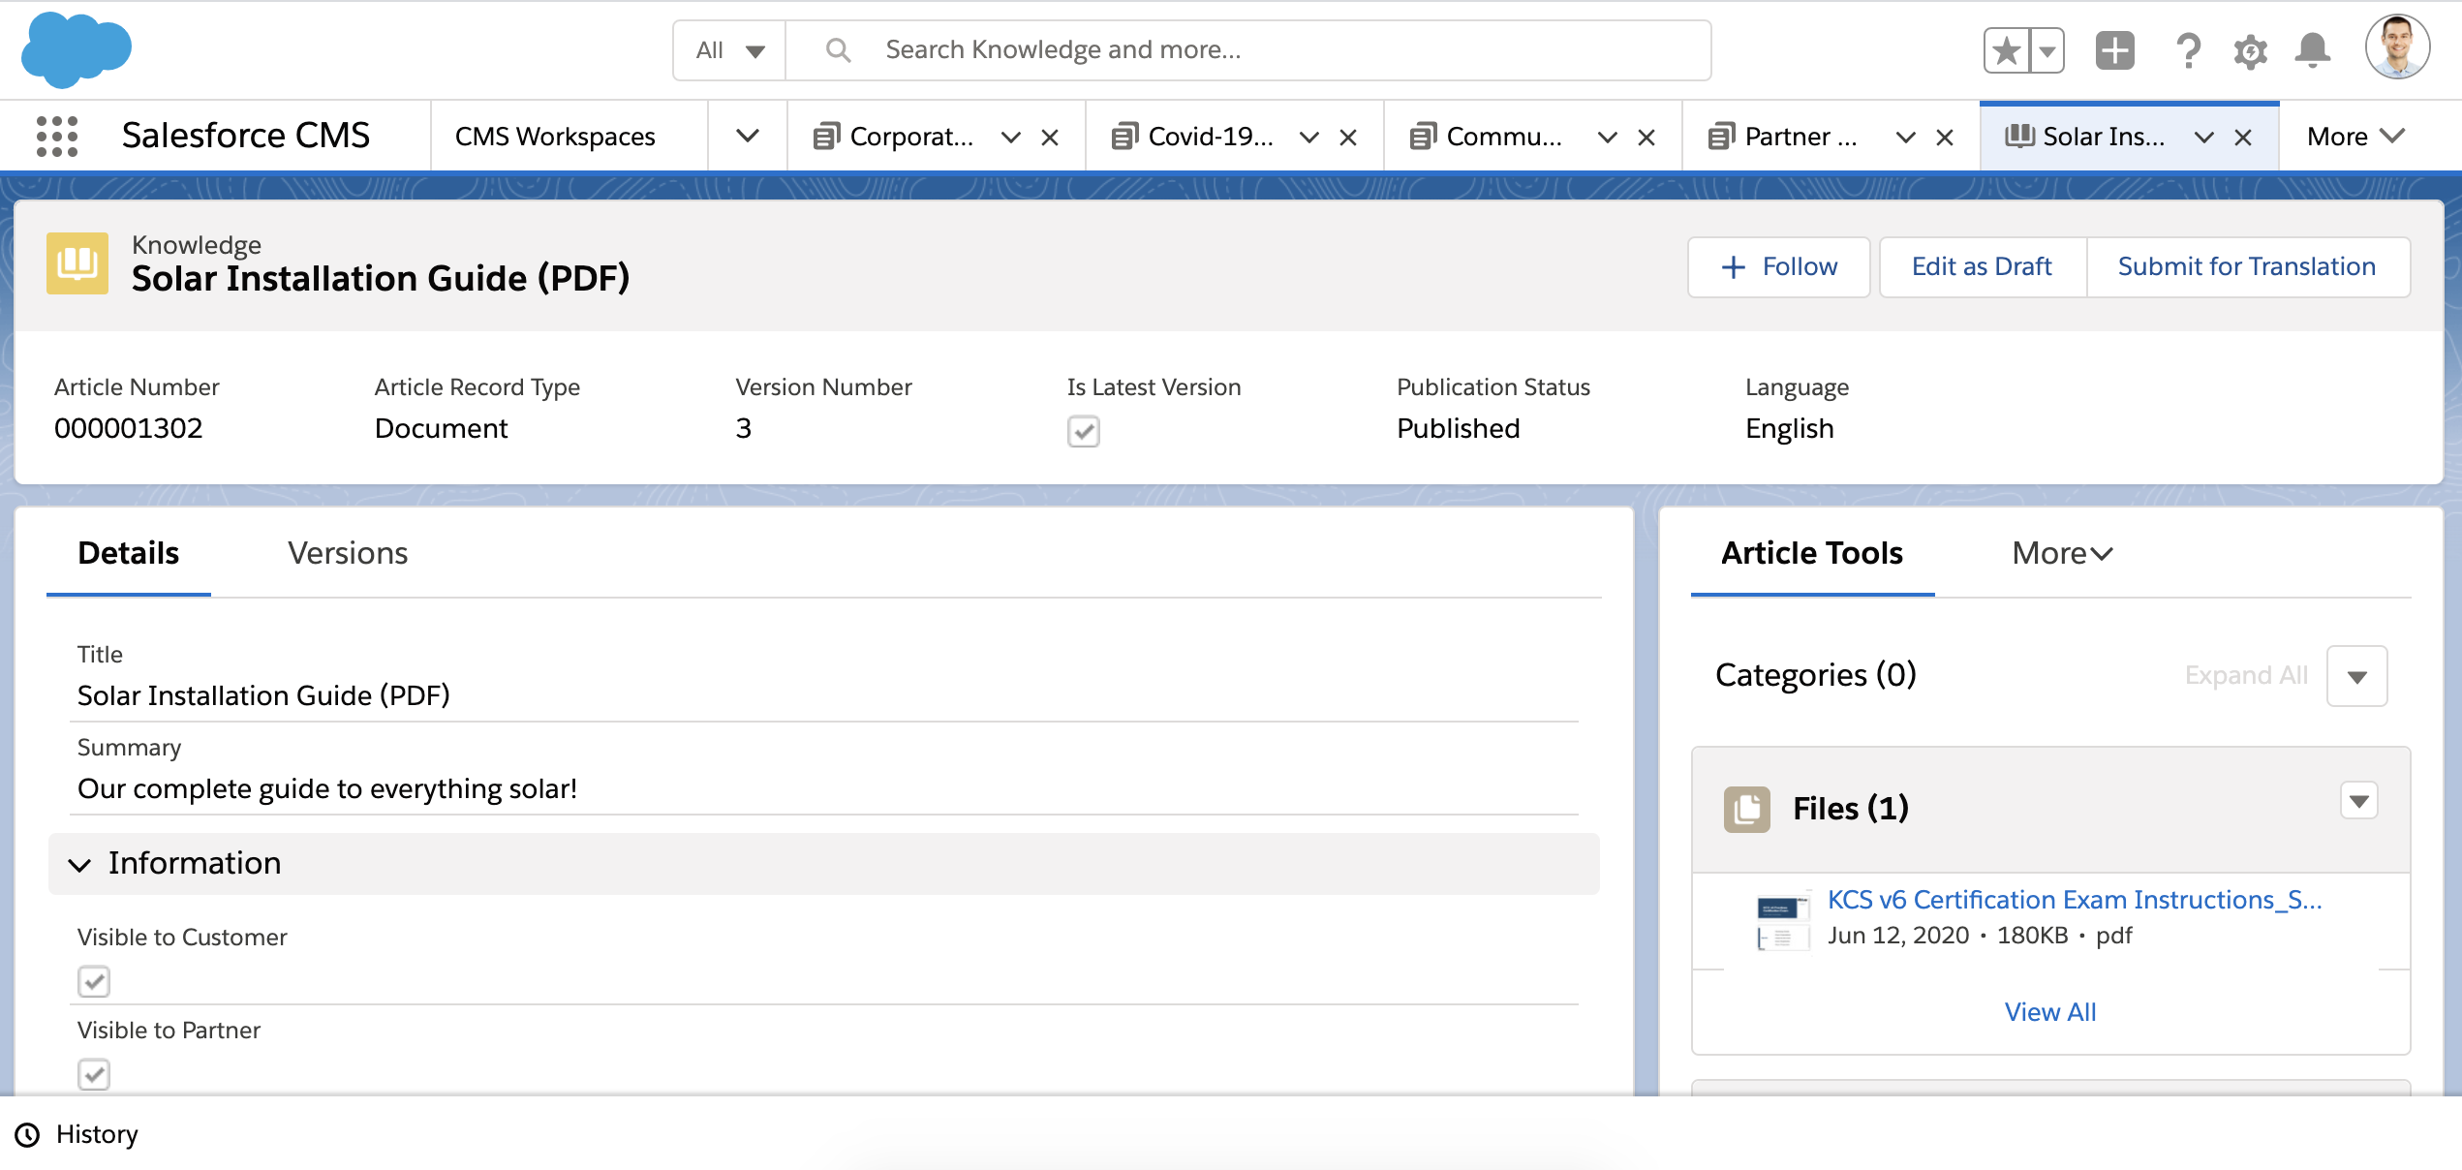Select the Details tab
The image size is (2462, 1170).
click(128, 553)
